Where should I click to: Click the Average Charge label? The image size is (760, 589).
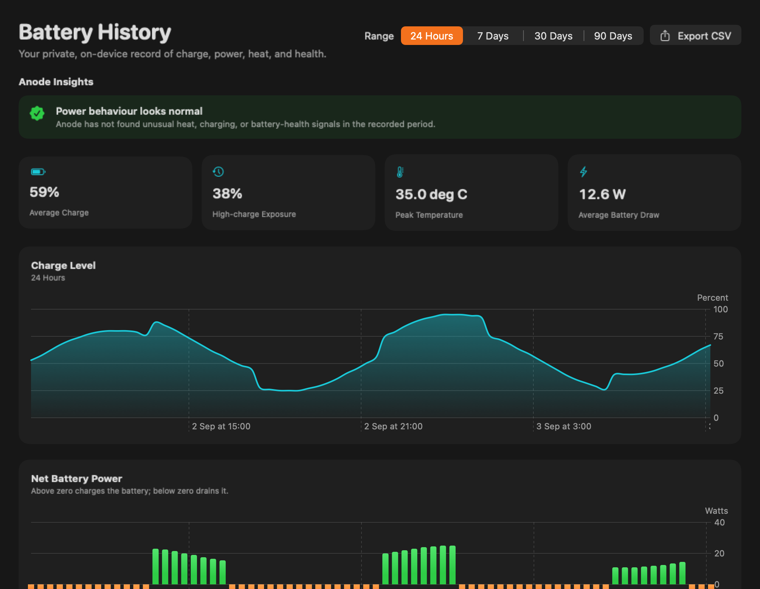[59, 213]
